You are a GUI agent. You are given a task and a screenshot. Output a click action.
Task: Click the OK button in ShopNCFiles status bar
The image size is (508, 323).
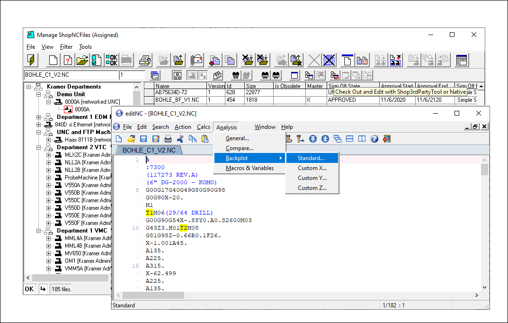[29, 289]
